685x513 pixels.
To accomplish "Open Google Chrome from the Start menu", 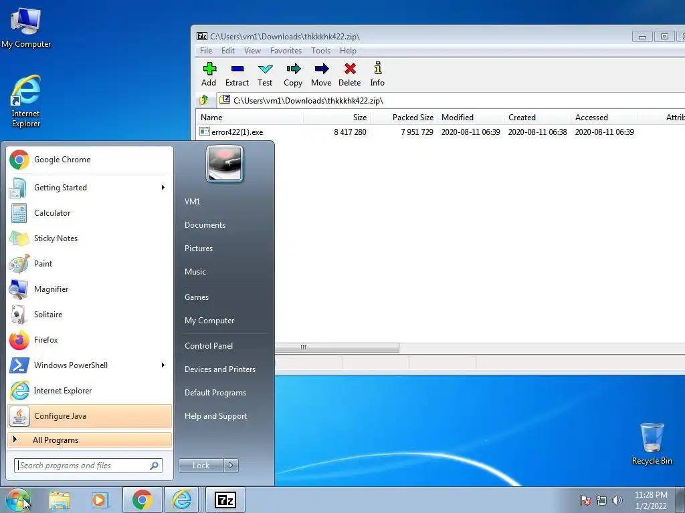I will (x=90, y=160).
